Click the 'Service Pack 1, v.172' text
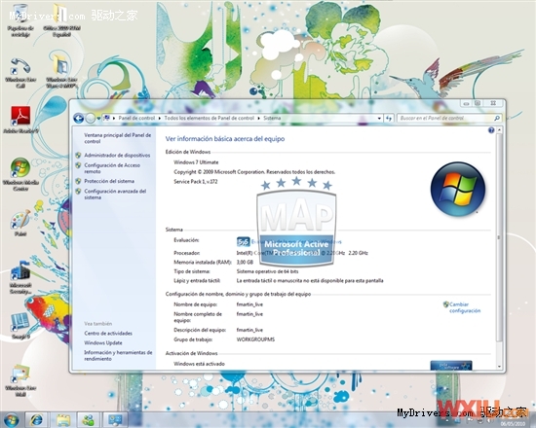Image resolution: width=536 pixels, height=428 pixels. (x=196, y=182)
